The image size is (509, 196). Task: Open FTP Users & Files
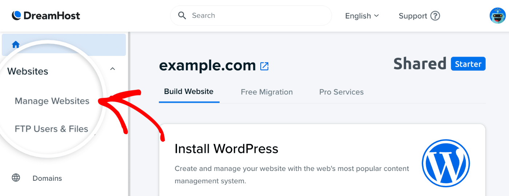point(51,129)
